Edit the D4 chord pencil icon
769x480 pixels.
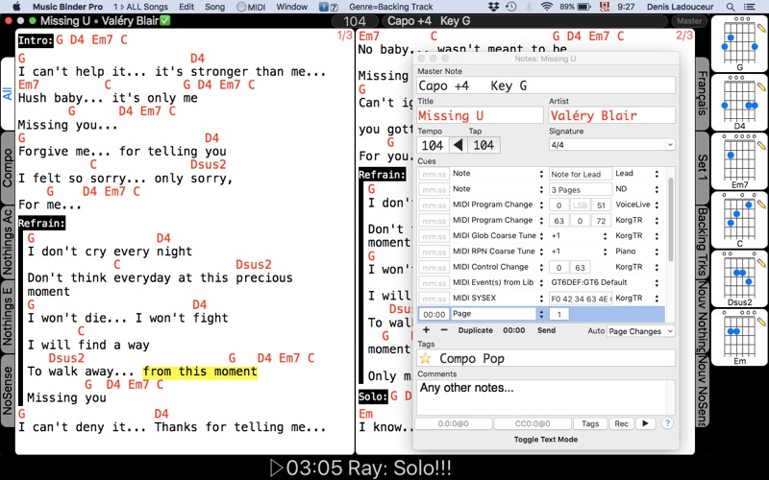click(761, 86)
